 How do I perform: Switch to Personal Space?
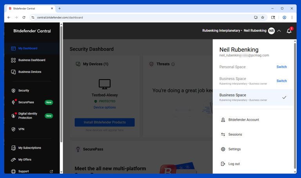(281, 67)
